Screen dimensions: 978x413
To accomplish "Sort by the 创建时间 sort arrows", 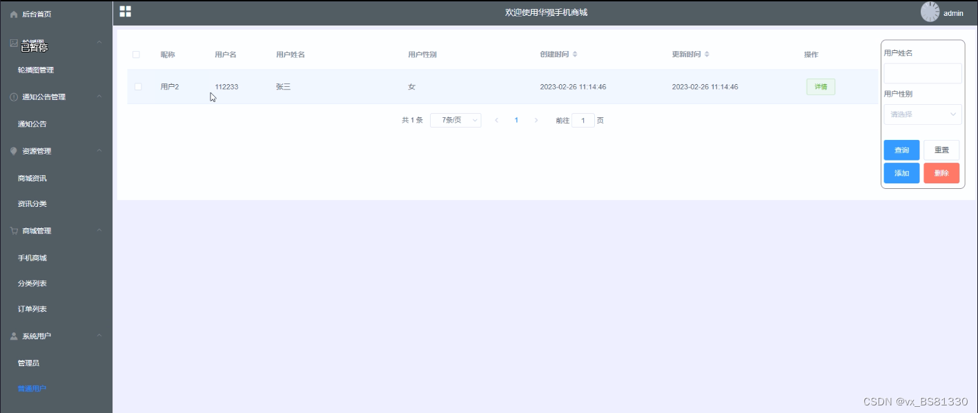I will 575,54.
